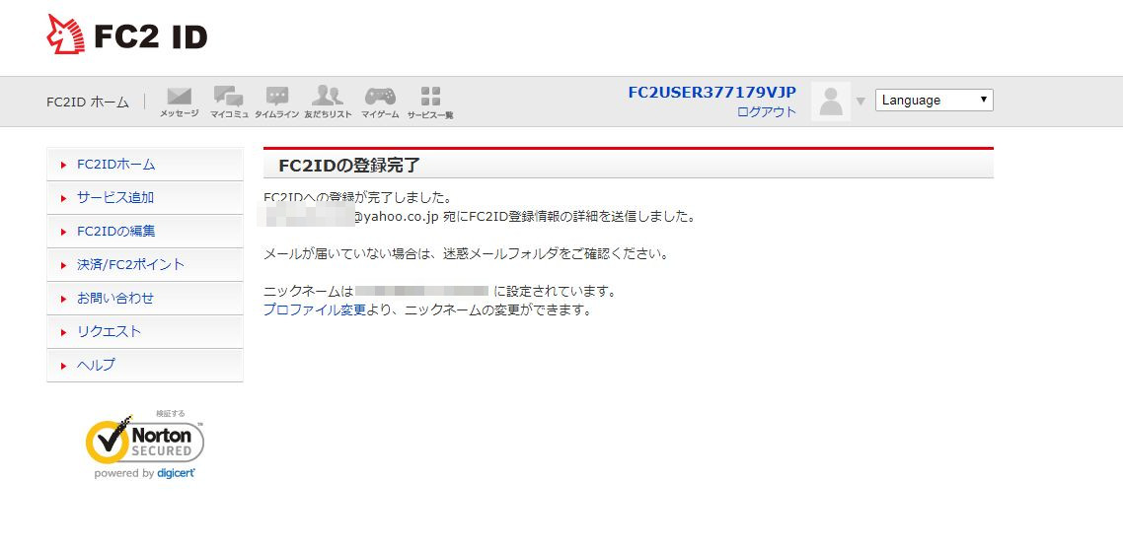Open the Language dropdown
The image size is (1123, 549).
click(934, 101)
